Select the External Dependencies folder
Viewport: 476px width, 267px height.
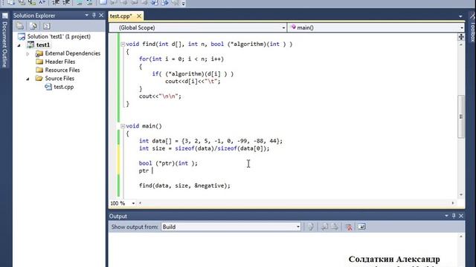click(x=73, y=53)
